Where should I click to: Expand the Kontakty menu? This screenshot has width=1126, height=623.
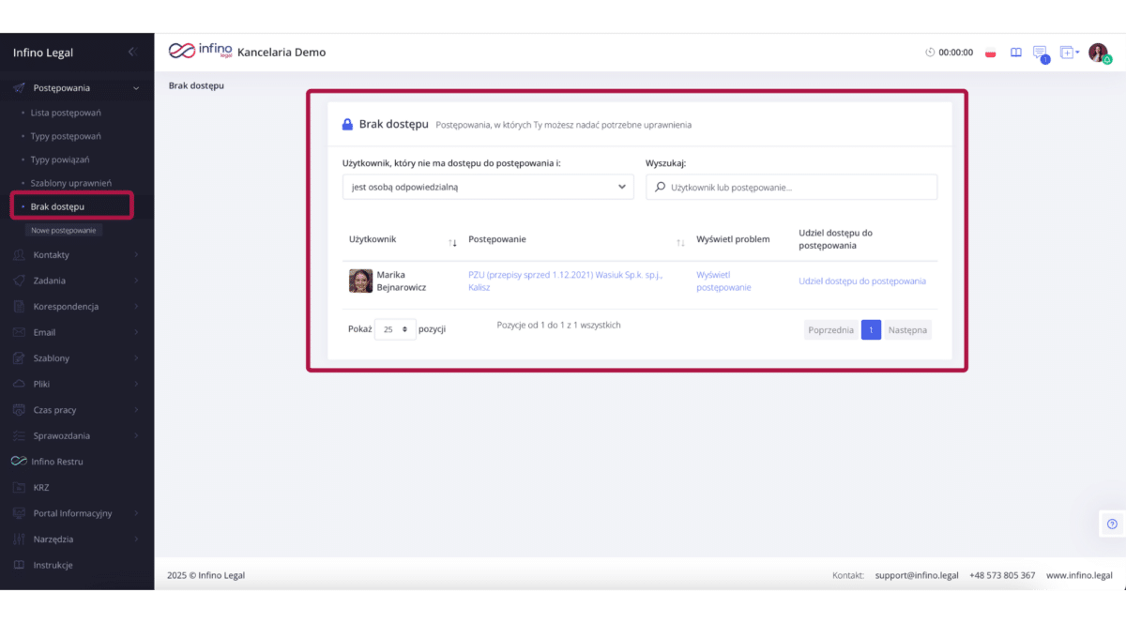(136, 254)
